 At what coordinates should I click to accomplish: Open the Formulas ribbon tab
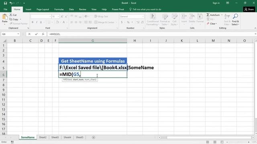pyautogui.click(x=59, y=10)
